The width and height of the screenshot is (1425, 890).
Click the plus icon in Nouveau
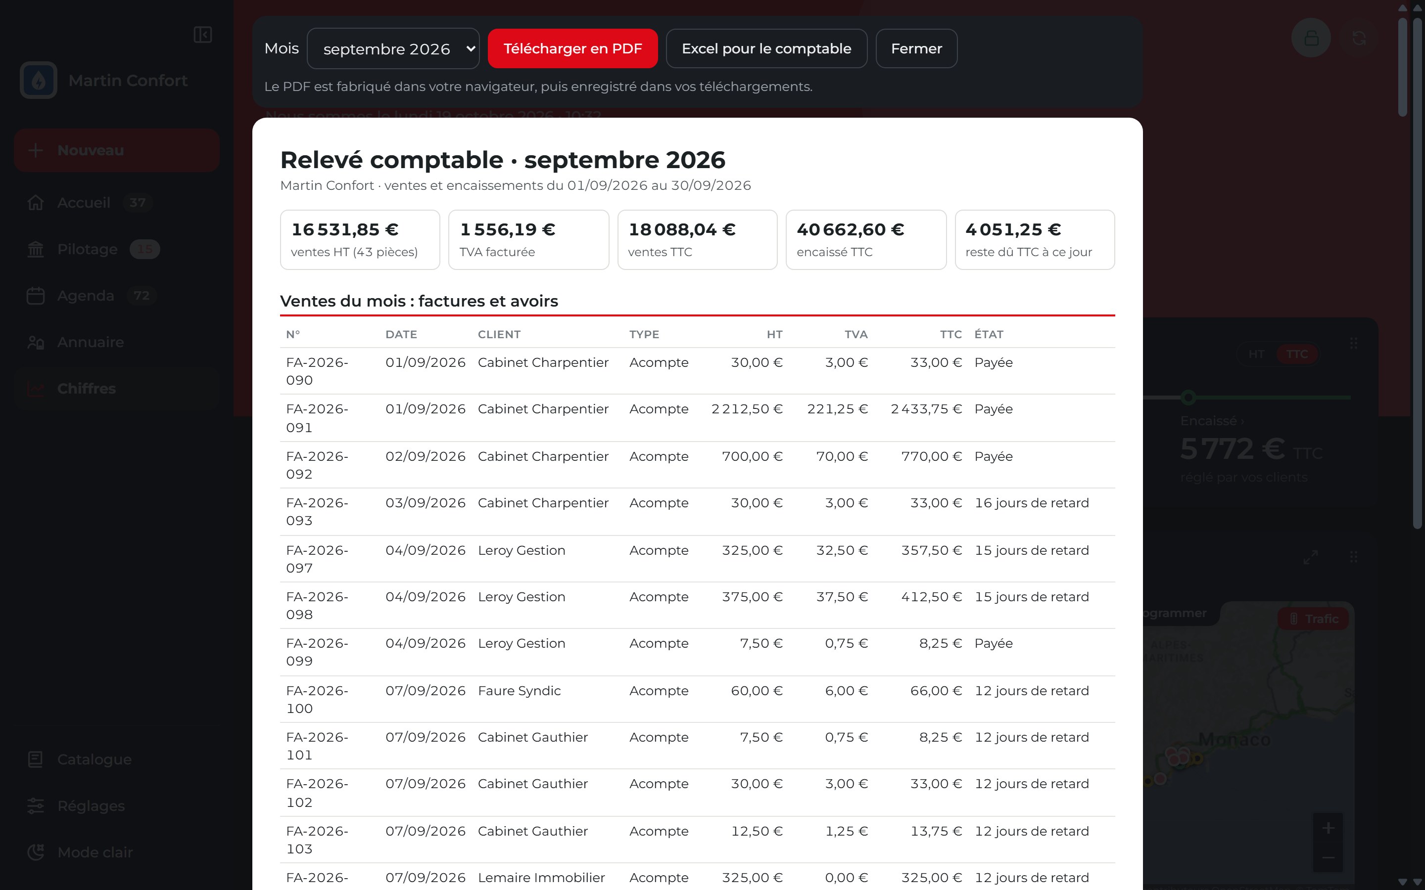pos(35,150)
